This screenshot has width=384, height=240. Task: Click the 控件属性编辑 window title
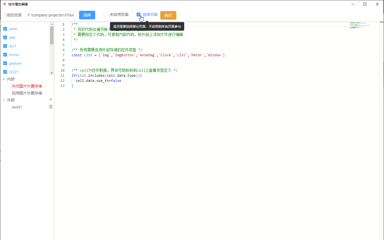[x=18, y=4]
